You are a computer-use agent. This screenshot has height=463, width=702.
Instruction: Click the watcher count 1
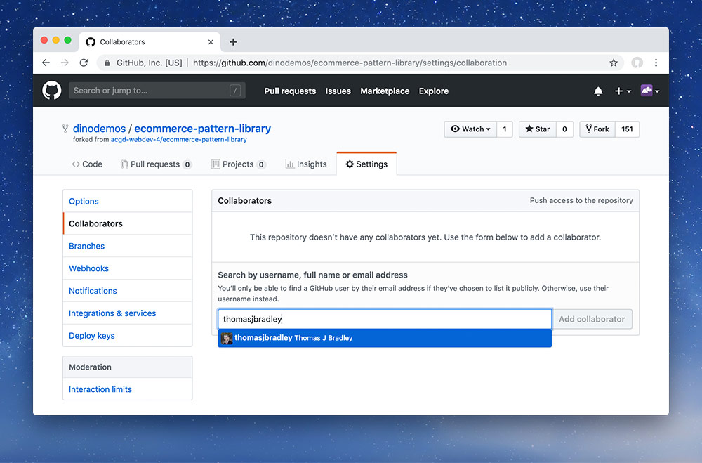tap(505, 129)
